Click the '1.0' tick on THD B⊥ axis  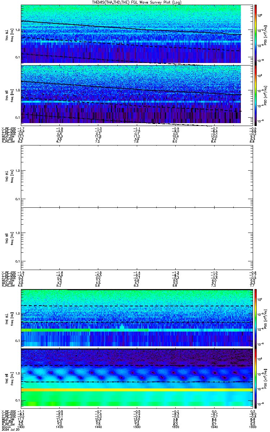pos(18,170)
